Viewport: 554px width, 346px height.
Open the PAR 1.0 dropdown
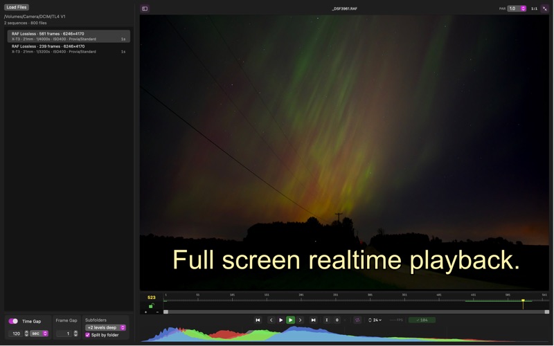tap(517, 8)
